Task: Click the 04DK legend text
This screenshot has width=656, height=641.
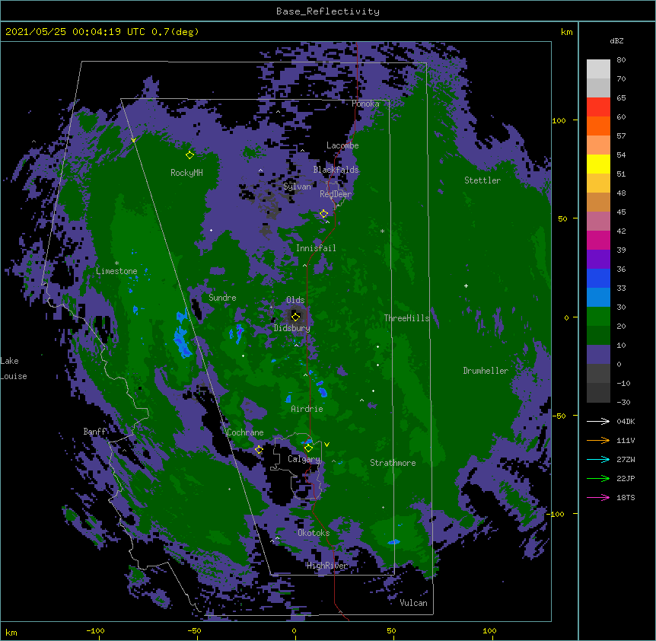Action: pyautogui.click(x=626, y=421)
